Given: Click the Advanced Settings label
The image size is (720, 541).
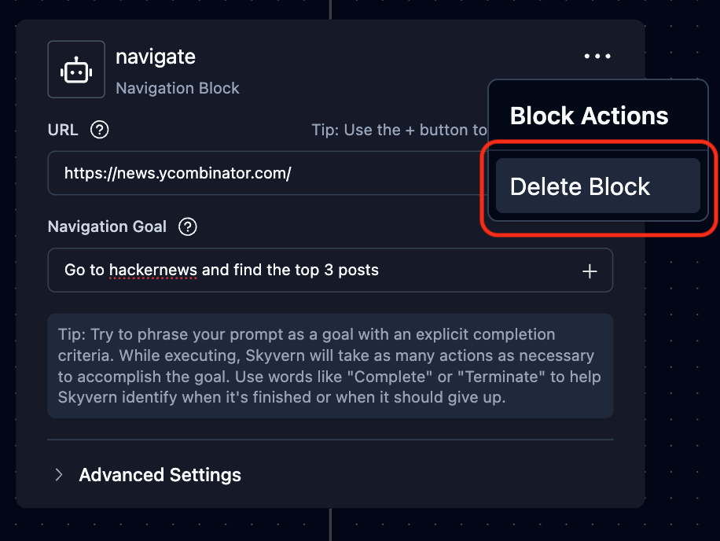Looking at the screenshot, I should pyautogui.click(x=160, y=475).
